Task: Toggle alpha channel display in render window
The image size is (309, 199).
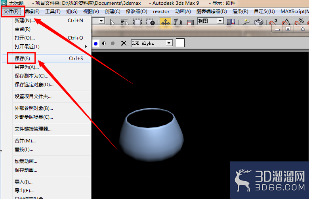Action: 104,43
